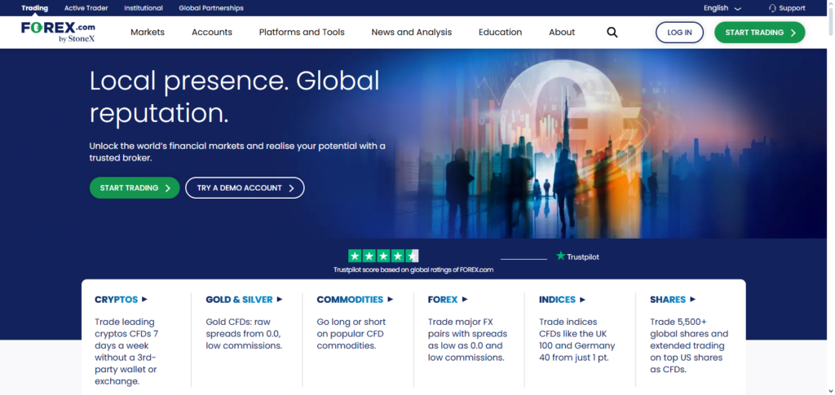Open Global Partnerships tab

(211, 8)
